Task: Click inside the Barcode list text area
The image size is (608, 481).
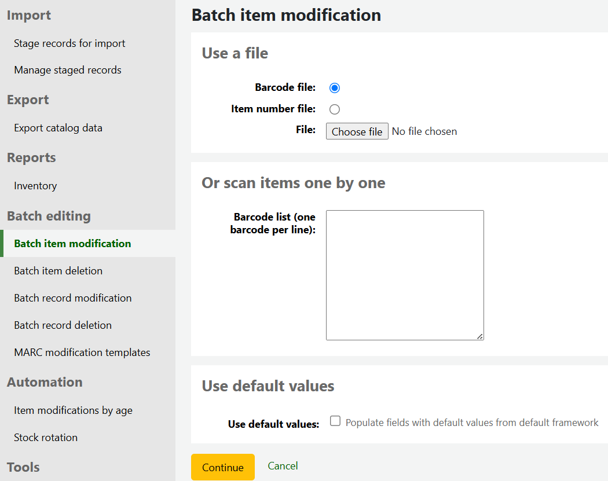Action: click(404, 275)
